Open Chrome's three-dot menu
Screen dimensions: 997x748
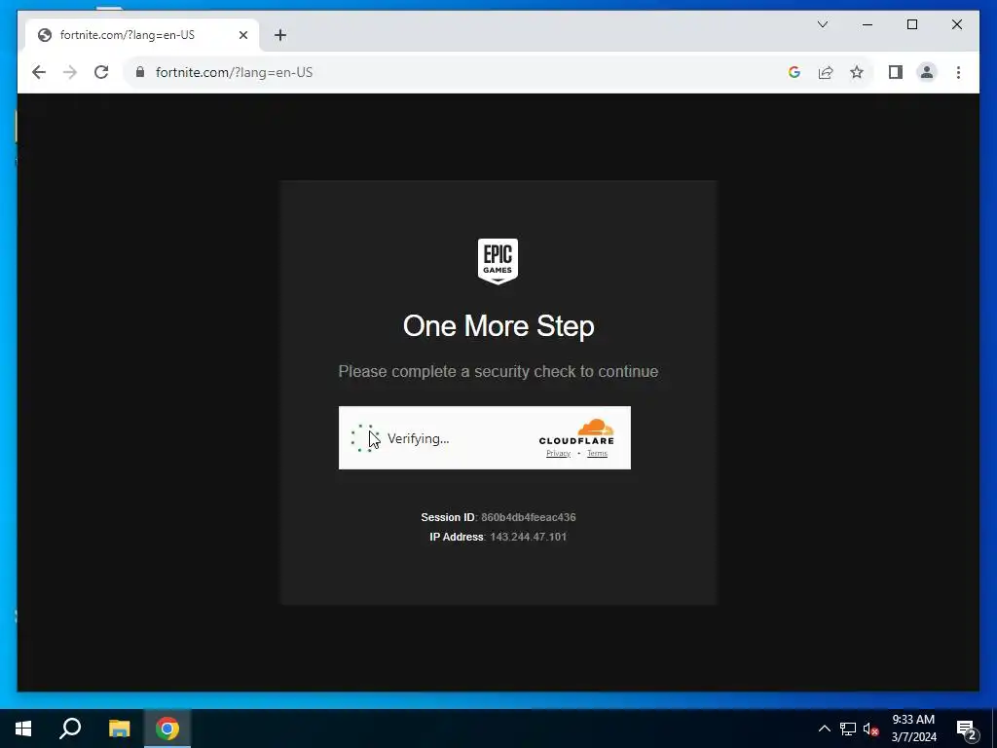tap(958, 72)
